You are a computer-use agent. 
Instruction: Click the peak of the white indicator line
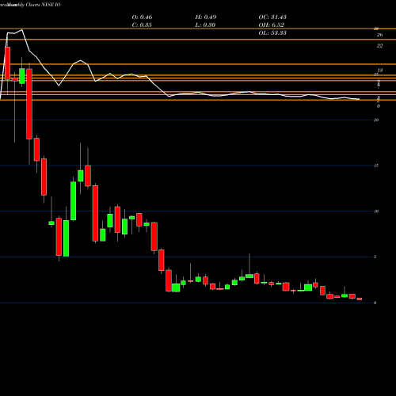click(x=22, y=29)
